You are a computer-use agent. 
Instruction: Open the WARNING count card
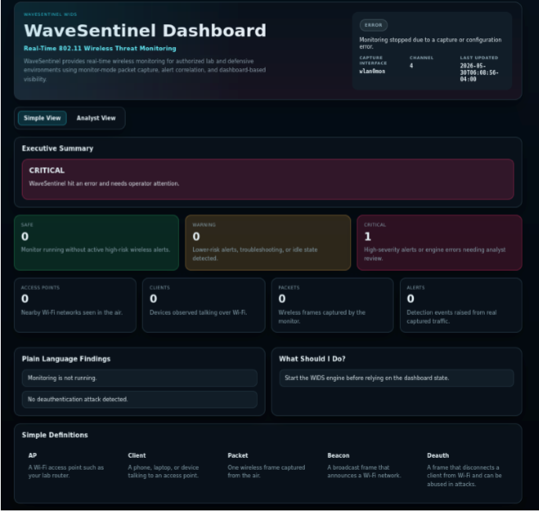tap(268, 243)
